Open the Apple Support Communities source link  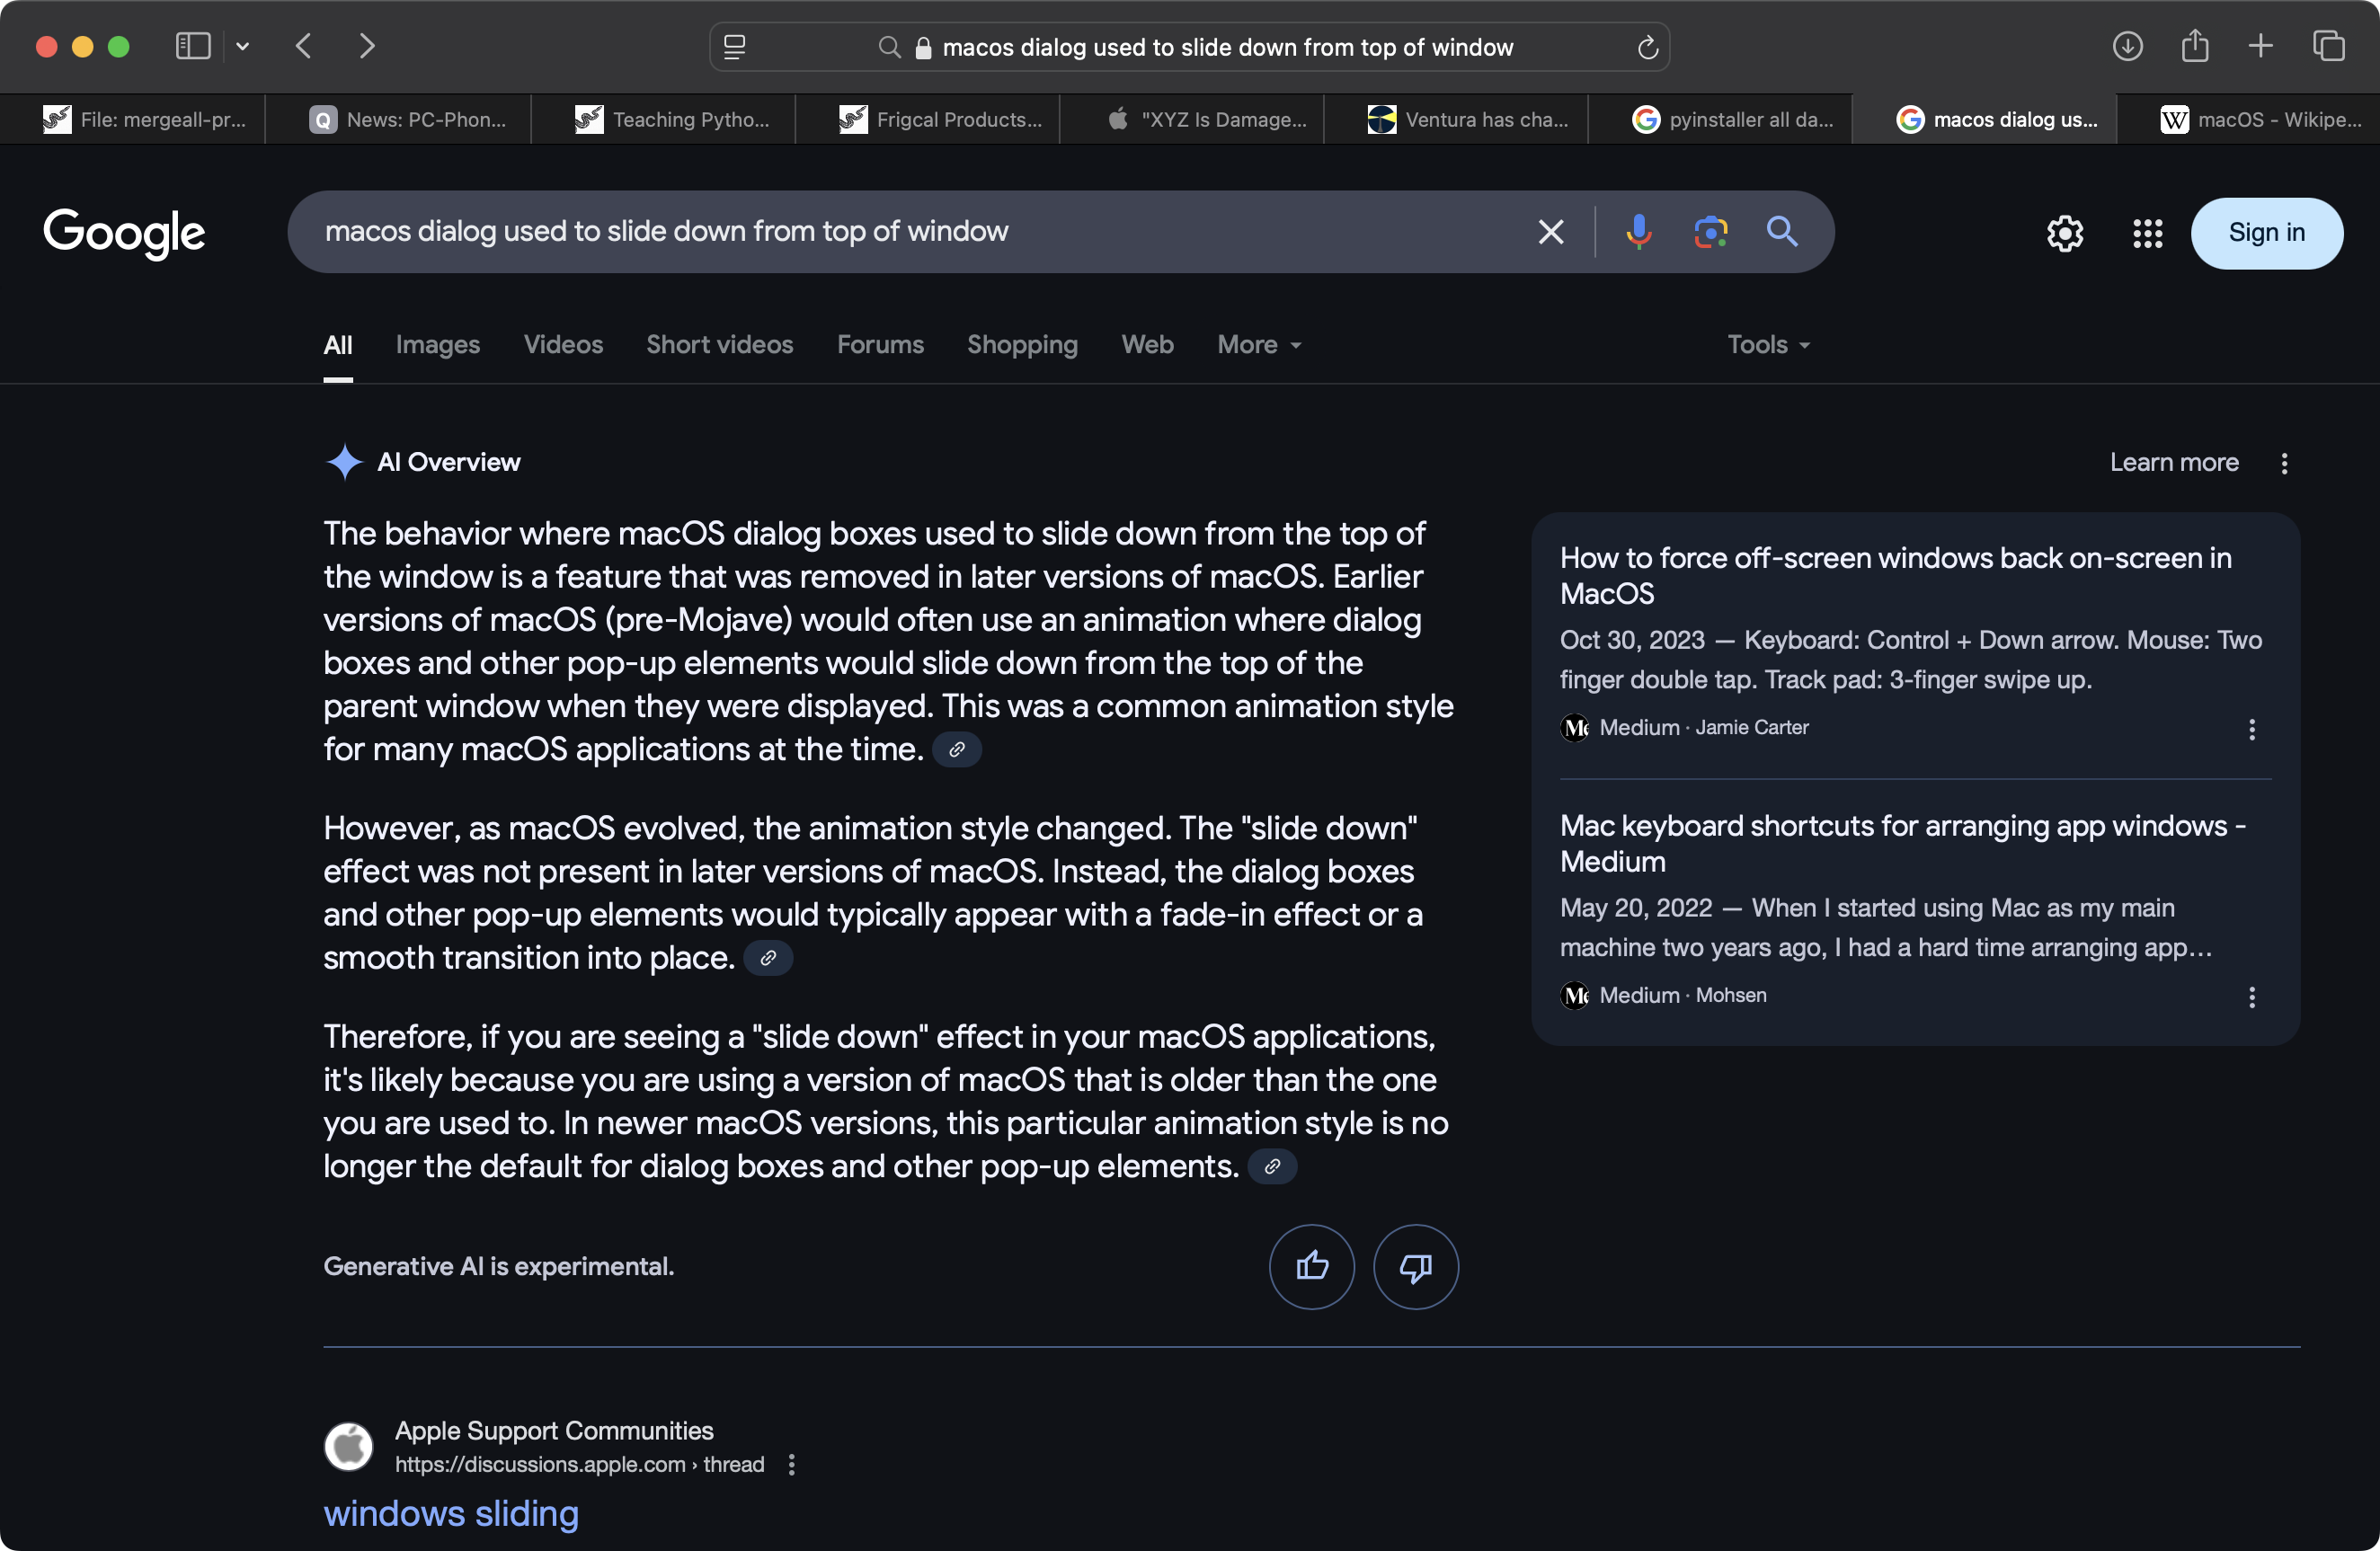[554, 1431]
